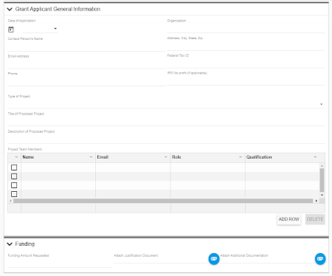Check the second team member row checkbox

[x=14, y=176]
